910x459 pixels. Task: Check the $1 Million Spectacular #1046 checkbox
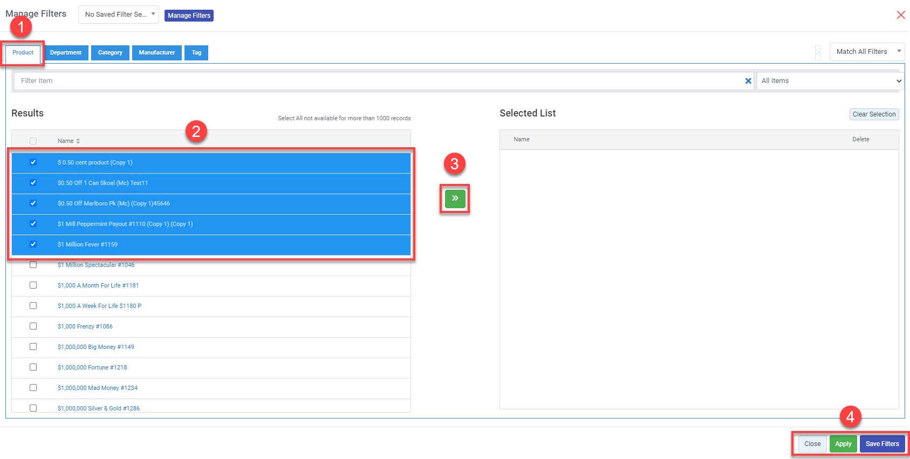tap(33, 265)
